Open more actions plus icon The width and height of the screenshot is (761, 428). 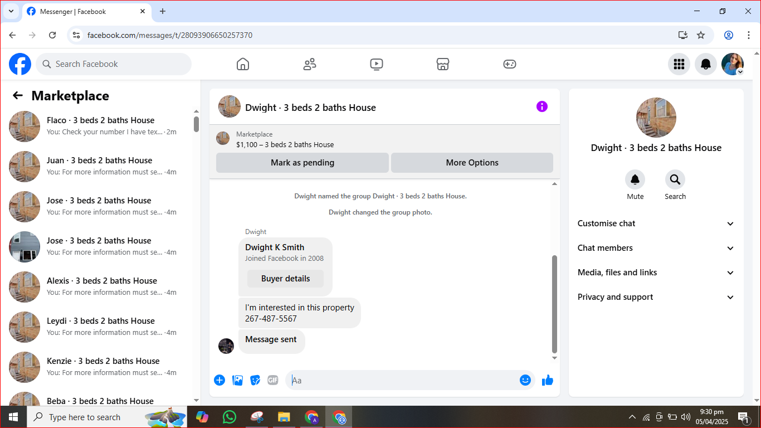(219, 380)
